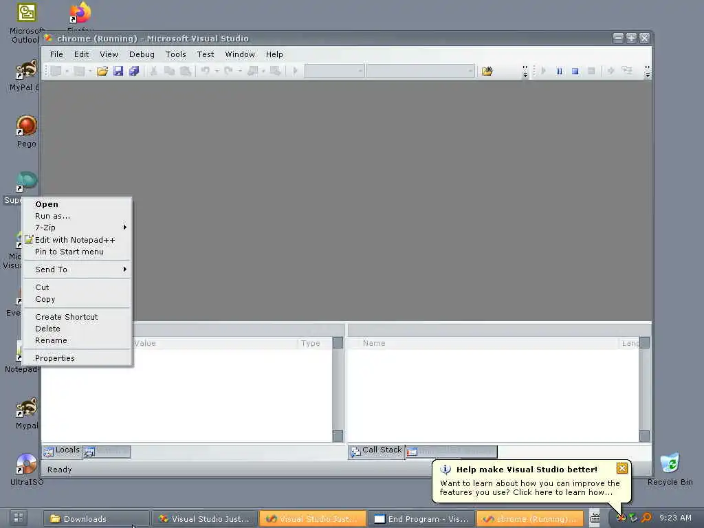Switch to the Locals tab
Screen dimensions: 704x528
[x=62, y=451]
